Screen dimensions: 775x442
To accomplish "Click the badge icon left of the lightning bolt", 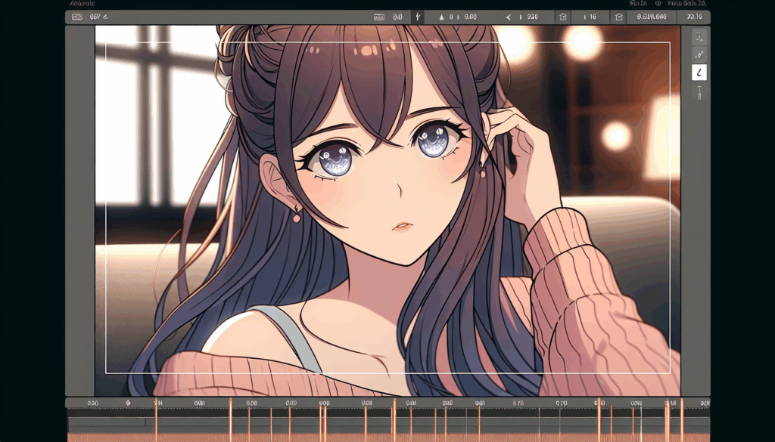I will tap(380, 17).
